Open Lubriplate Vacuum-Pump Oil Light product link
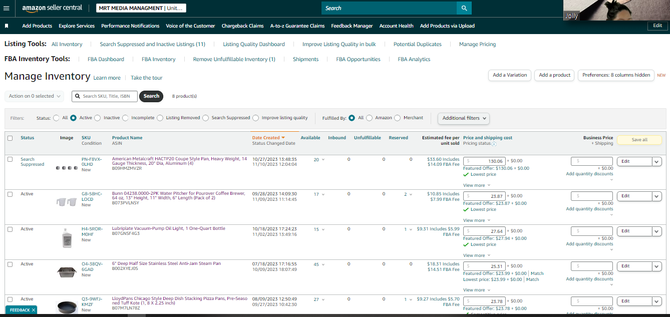This screenshot has height=317, width=670. point(169,228)
